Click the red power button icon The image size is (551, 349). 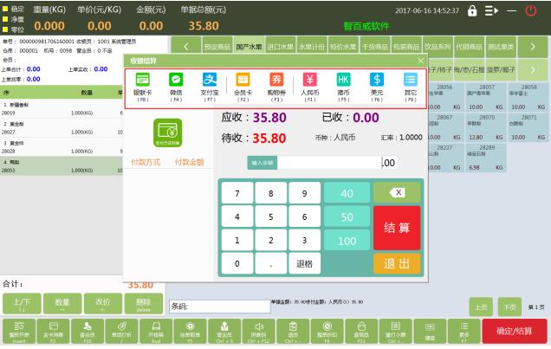click(530, 10)
